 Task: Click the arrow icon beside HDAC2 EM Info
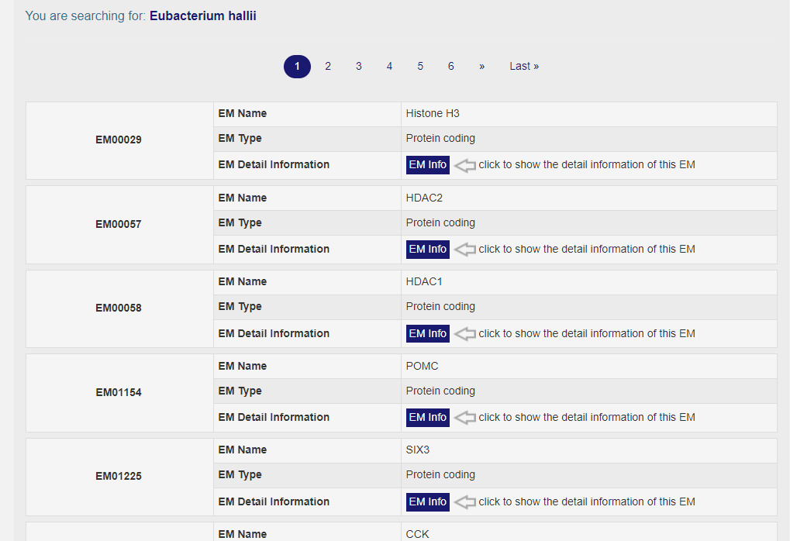tap(464, 250)
